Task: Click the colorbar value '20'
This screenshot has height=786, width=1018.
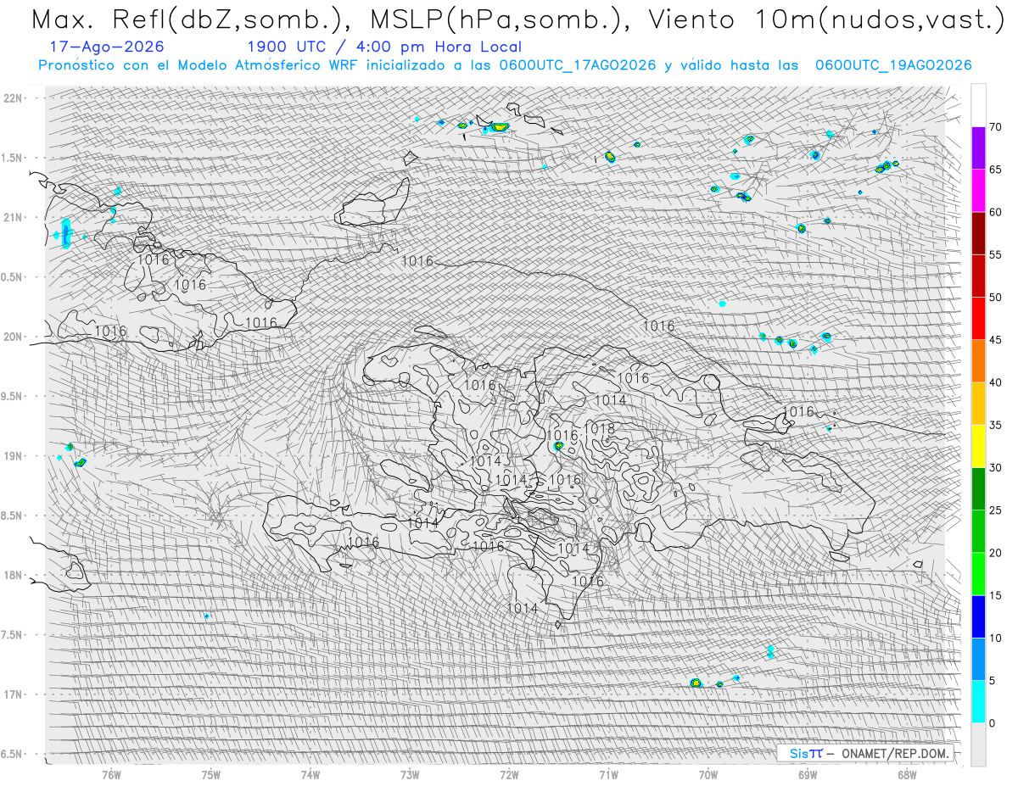Action: [996, 553]
